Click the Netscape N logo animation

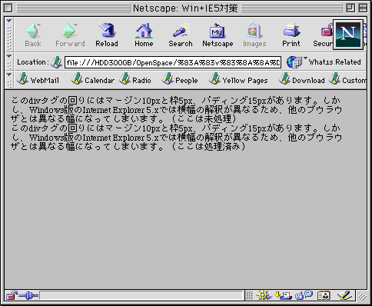click(x=348, y=35)
